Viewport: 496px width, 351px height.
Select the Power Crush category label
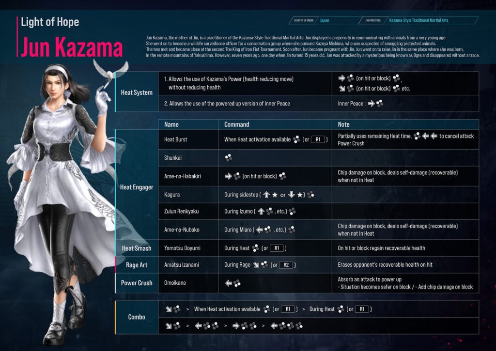(137, 283)
